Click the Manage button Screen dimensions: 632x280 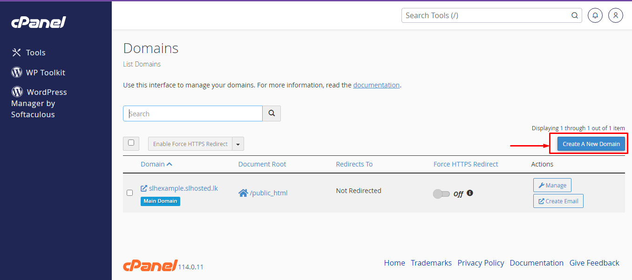[x=552, y=185]
